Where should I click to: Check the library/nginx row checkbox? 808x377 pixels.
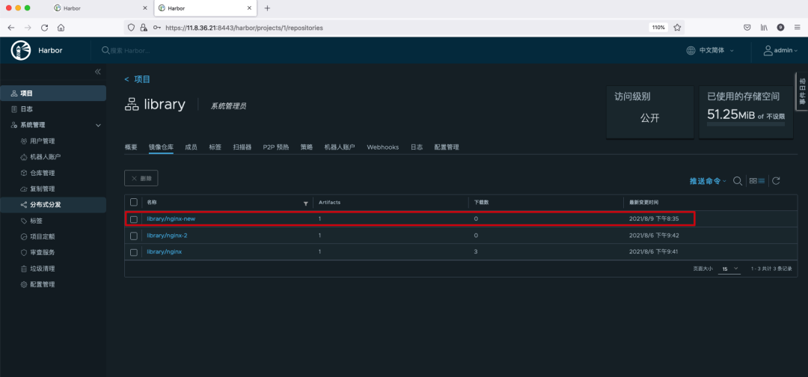tap(134, 252)
